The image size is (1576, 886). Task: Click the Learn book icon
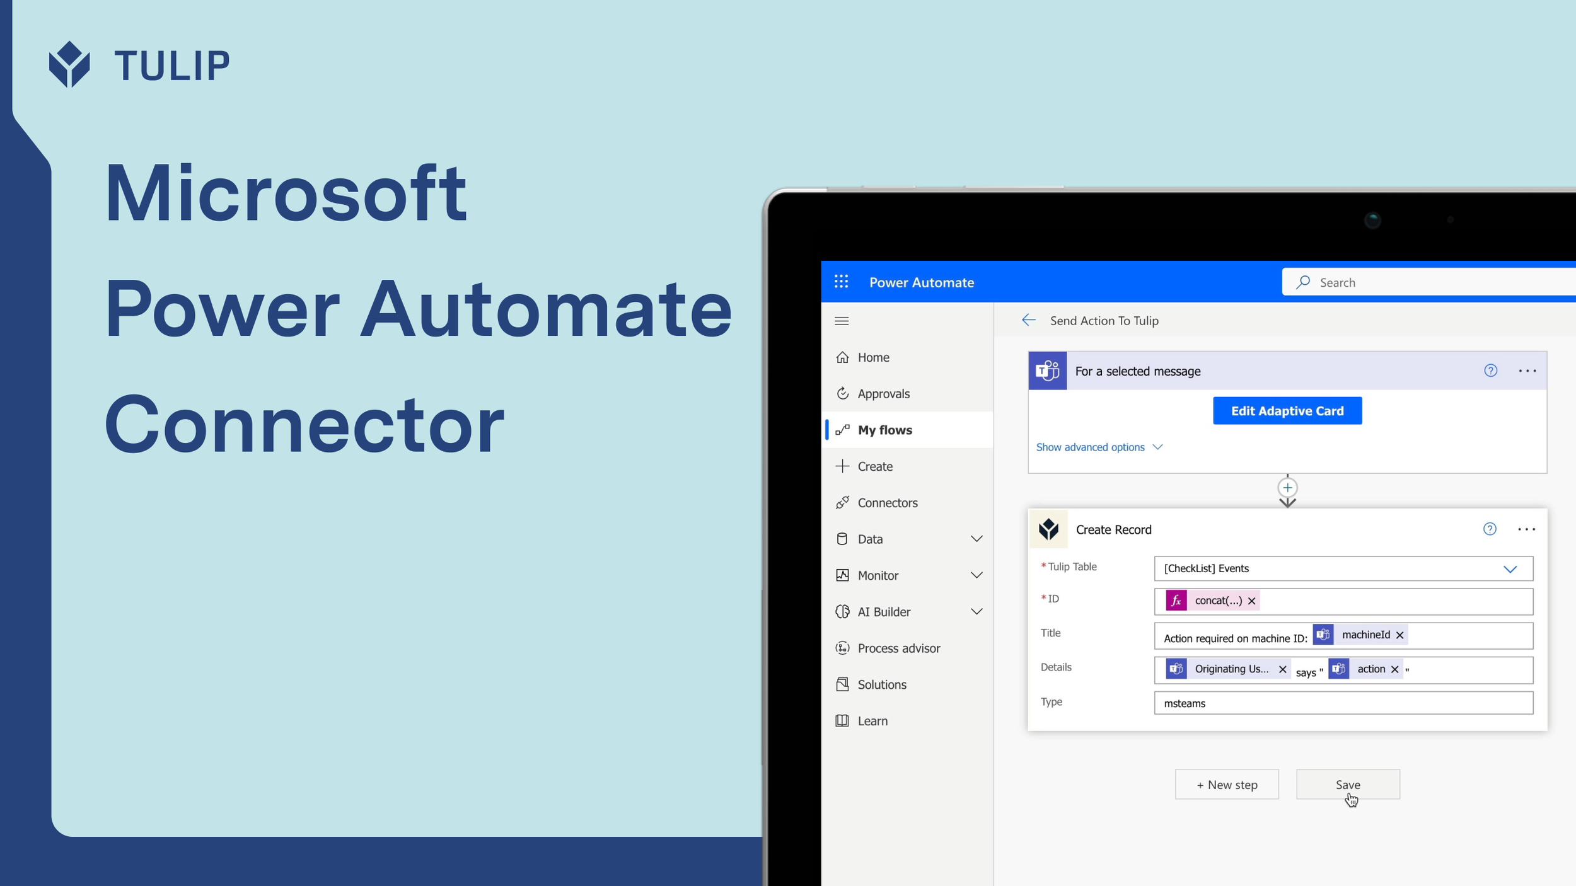pos(842,720)
